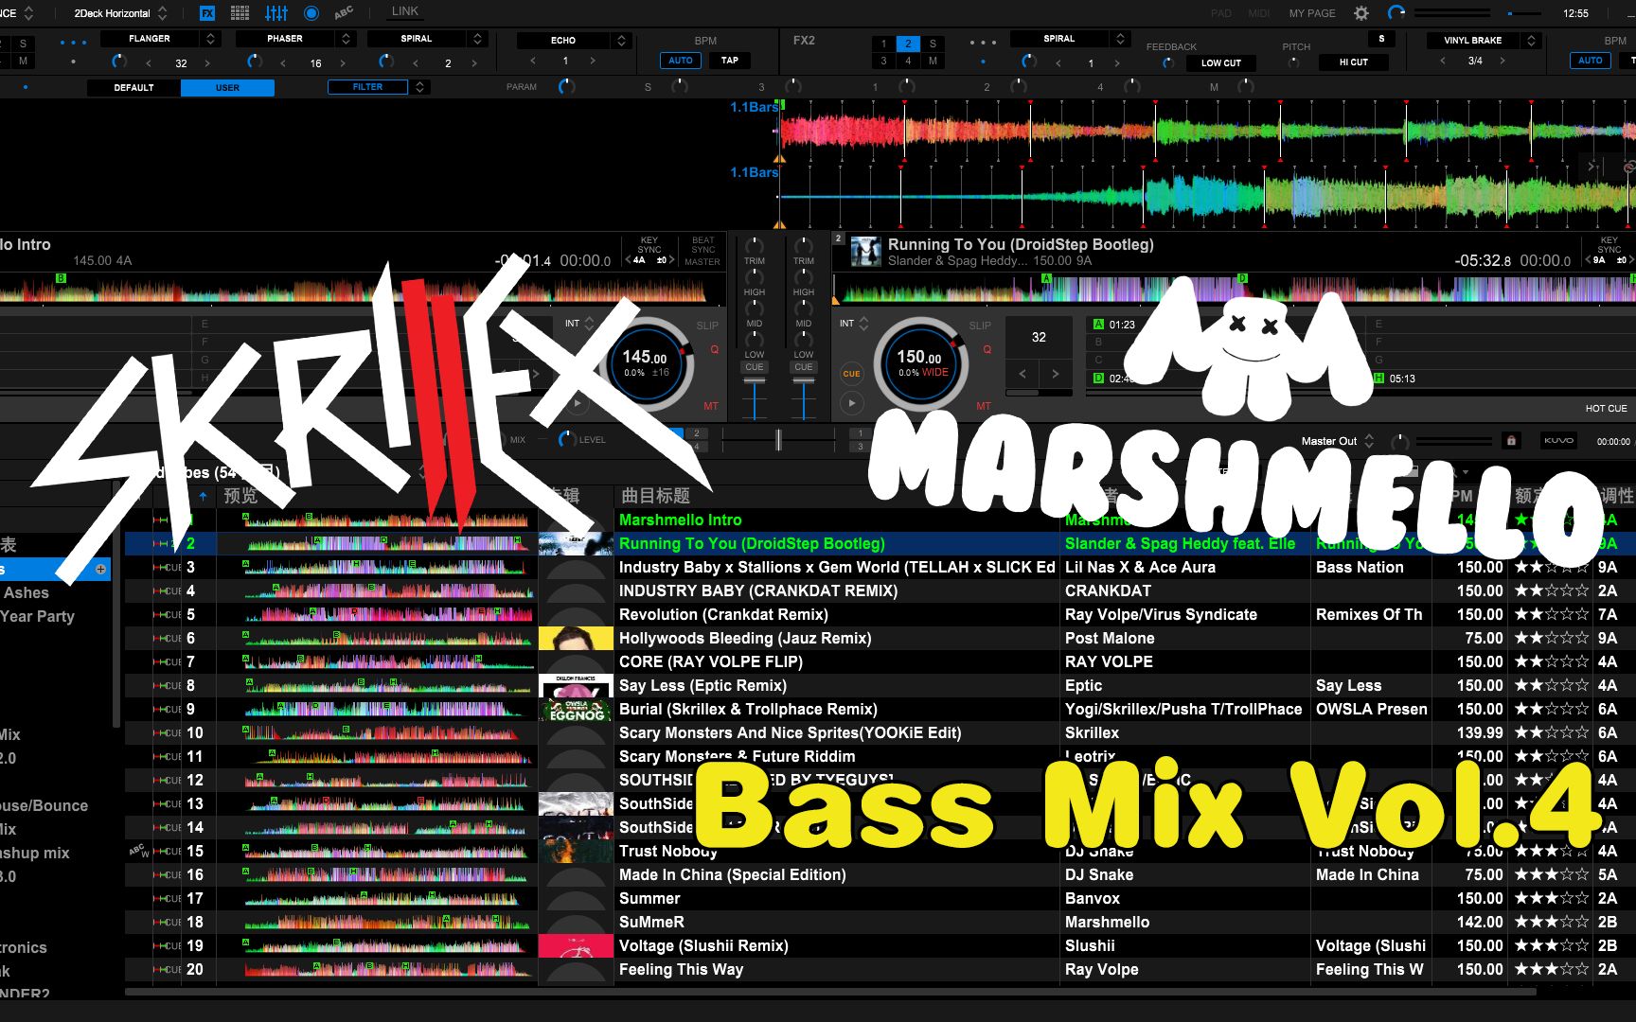Increase ECHO beat value arrow
The height and width of the screenshot is (1022, 1636).
tap(593, 61)
